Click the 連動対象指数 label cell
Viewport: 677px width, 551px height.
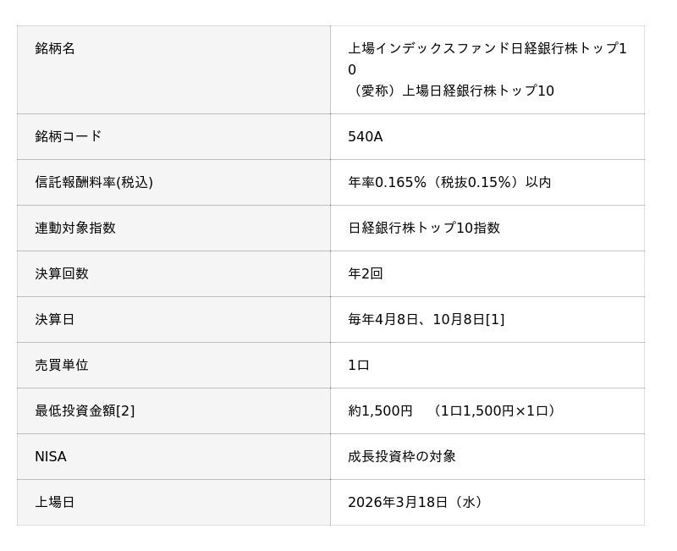(74, 228)
